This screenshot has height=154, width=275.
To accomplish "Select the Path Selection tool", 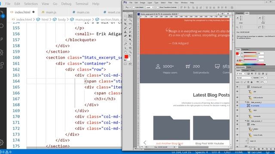I will (125, 48).
